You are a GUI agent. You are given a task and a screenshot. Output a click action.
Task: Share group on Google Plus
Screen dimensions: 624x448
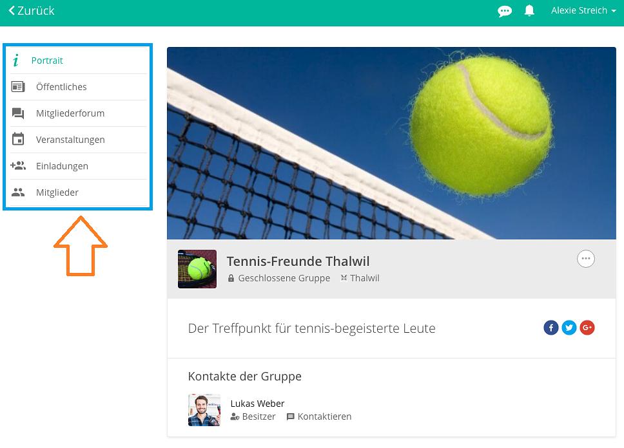click(587, 328)
